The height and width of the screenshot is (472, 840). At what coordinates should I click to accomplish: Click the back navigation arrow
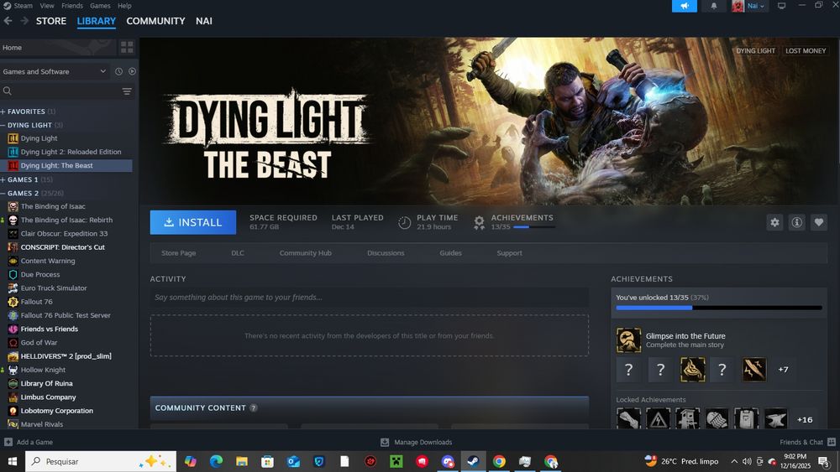8,21
